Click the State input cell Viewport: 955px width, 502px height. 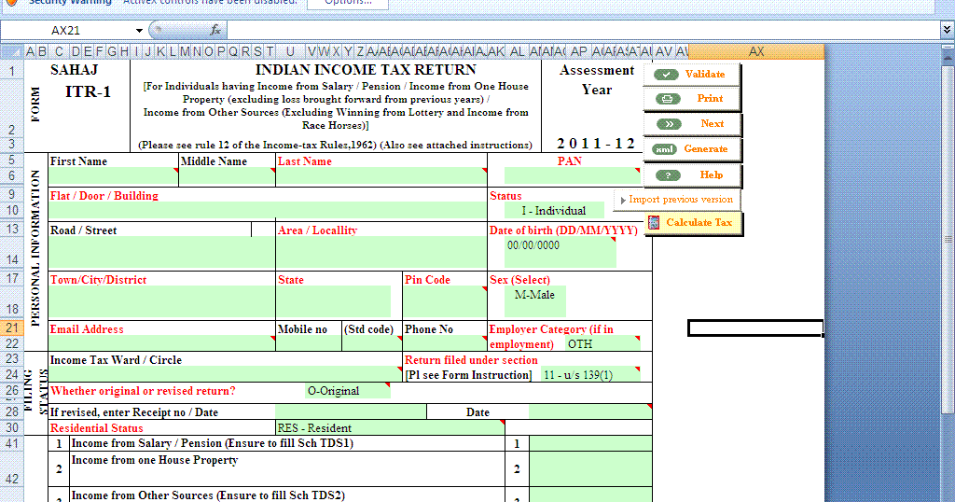pyautogui.click(x=333, y=301)
